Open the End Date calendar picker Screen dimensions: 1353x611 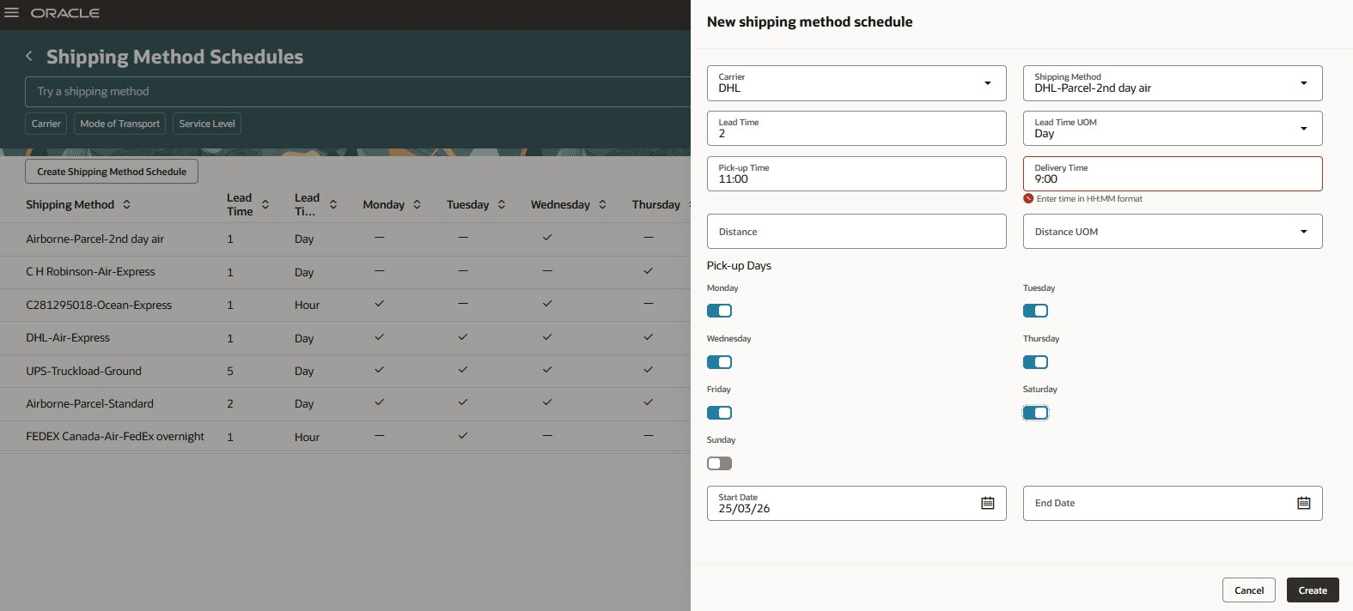point(1304,503)
